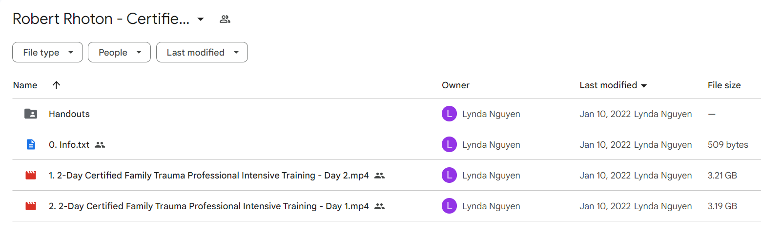
Task: Click the shared icon next to 0. Info.txt
Action: click(100, 145)
